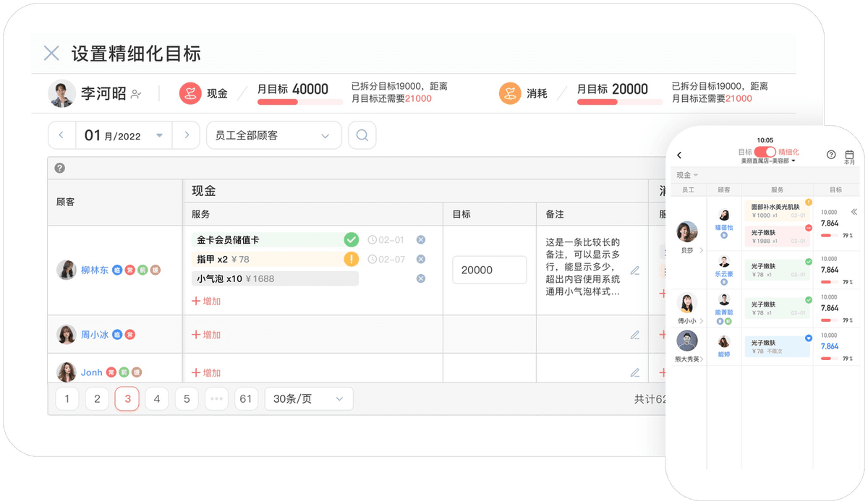868x504 pixels.
Task: Tap red minus icon on ¥1988 card
Action: 809,228
